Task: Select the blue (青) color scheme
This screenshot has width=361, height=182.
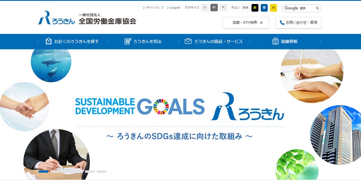Action: [x=264, y=8]
